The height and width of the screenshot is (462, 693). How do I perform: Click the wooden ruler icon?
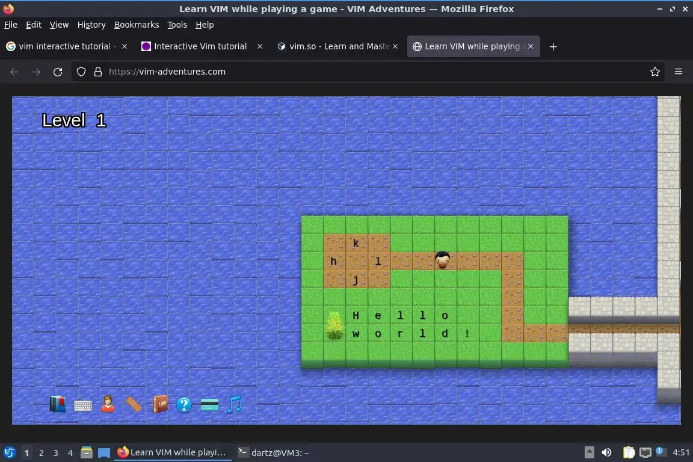[x=134, y=404]
